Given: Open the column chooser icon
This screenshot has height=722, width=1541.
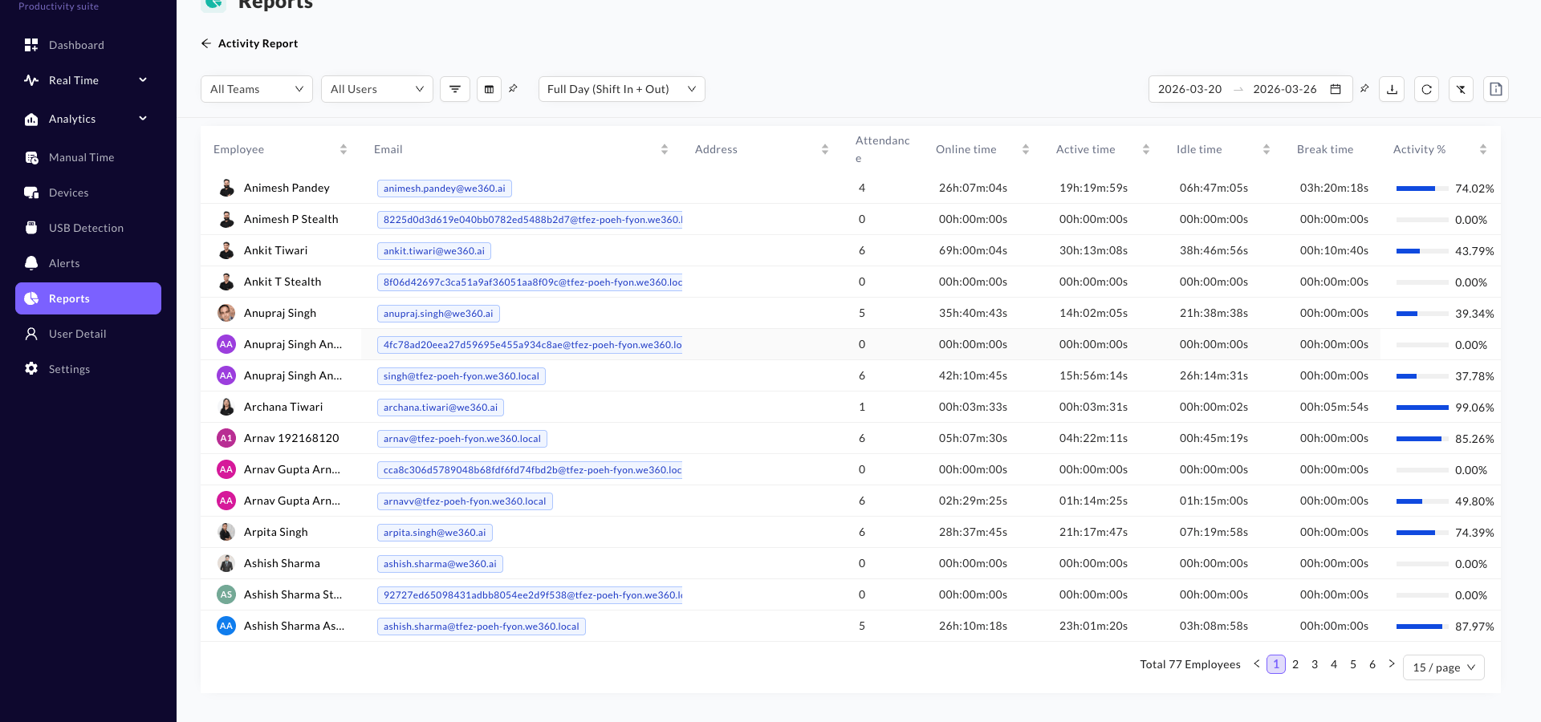Looking at the screenshot, I should [x=489, y=89].
